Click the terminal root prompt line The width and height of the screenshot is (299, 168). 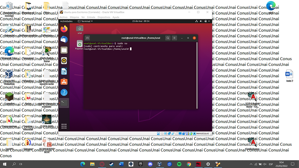pos(107,49)
